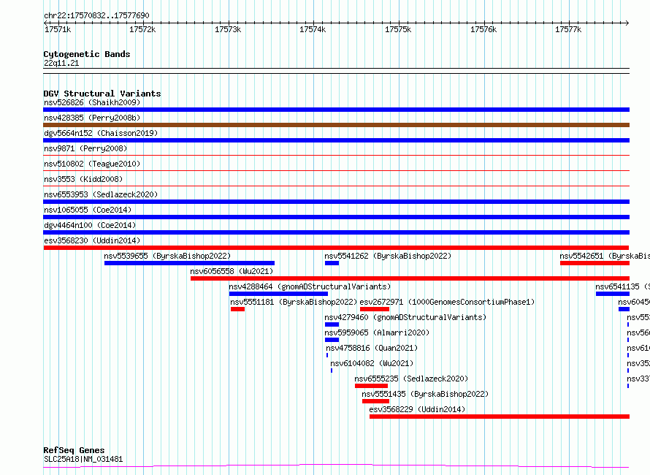Click the nsv6555235 (Sedlazeck2020) red bar
The height and width of the screenshot is (475, 650).
tap(371, 386)
